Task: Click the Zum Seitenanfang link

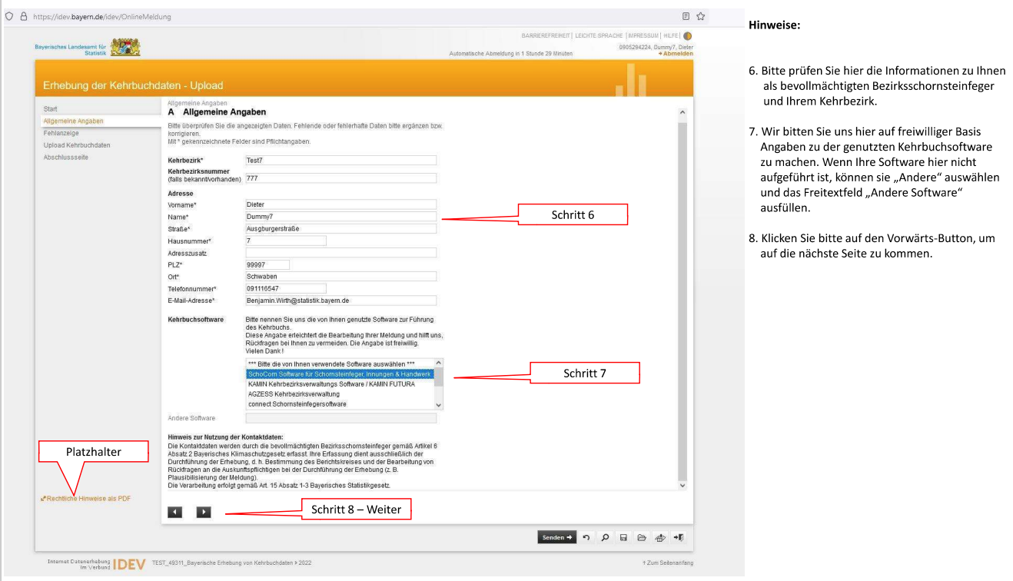Action: click(x=667, y=563)
